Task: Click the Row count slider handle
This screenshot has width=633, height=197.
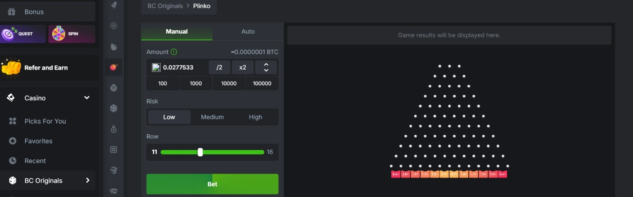Action: (x=200, y=152)
